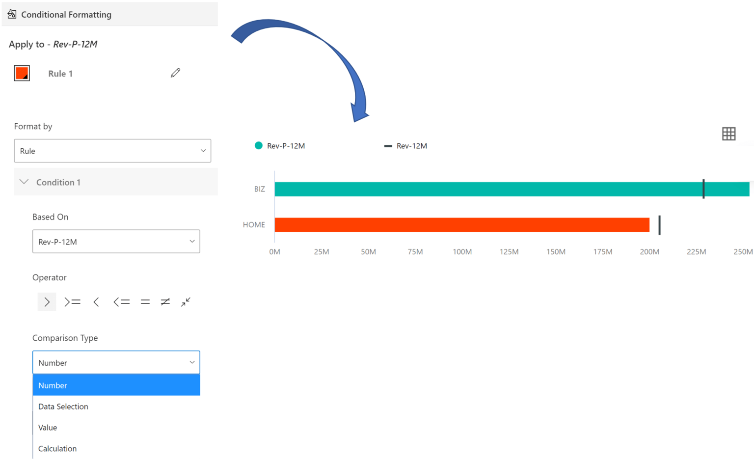Screen dimensions: 754x462
Task: Select the less than or equal operator
Action: click(121, 302)
